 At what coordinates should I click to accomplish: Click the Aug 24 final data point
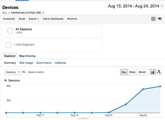tap(160, 86)
